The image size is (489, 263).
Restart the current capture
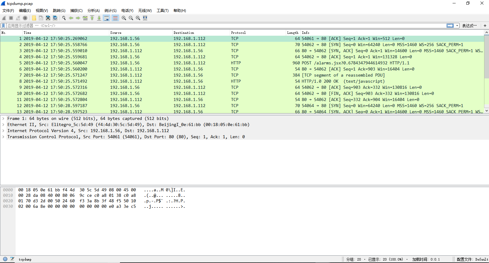point(18,18)
